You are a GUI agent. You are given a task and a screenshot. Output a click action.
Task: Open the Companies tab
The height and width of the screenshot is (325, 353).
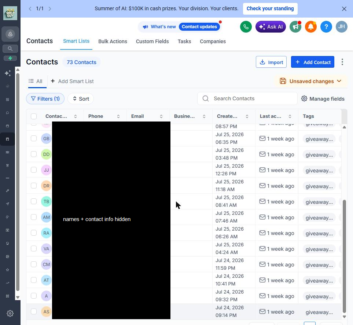213,41
